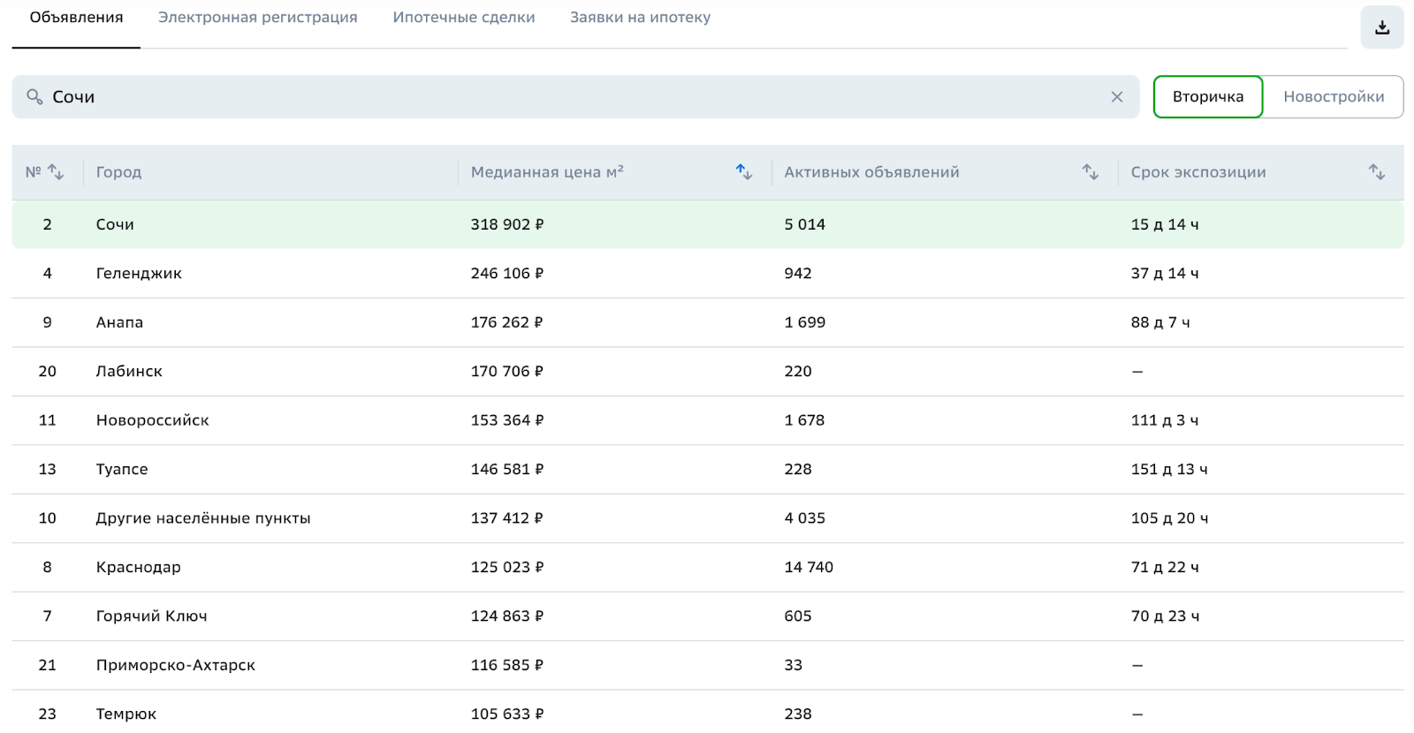This screenshot has width=1414, height=733.
Task: Click the price 125 023 ₽
Action: coord(507,567)
